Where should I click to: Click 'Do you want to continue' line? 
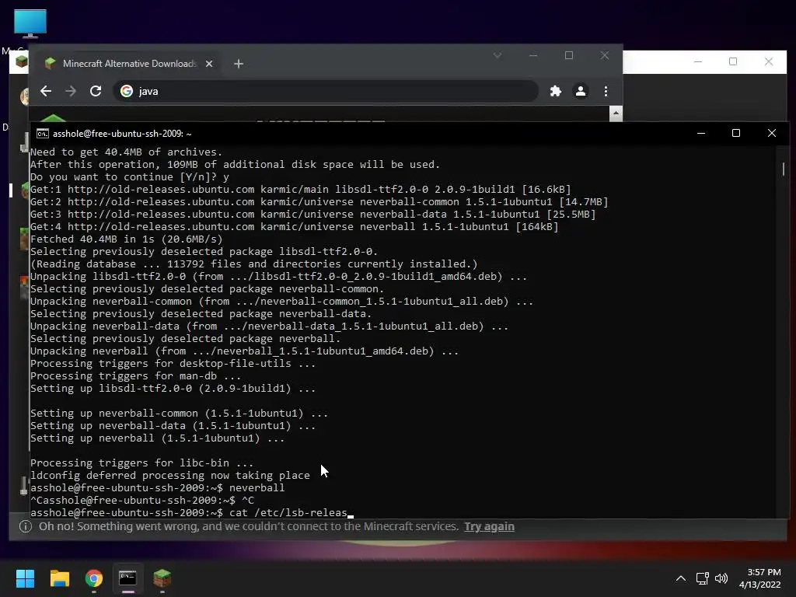pos(130,176)
